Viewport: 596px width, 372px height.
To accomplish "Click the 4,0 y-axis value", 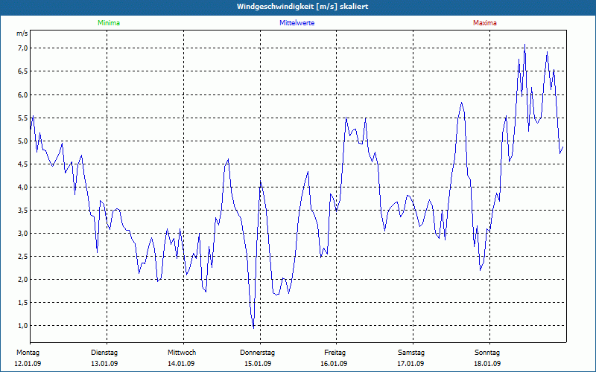I will tap(23, 187).
